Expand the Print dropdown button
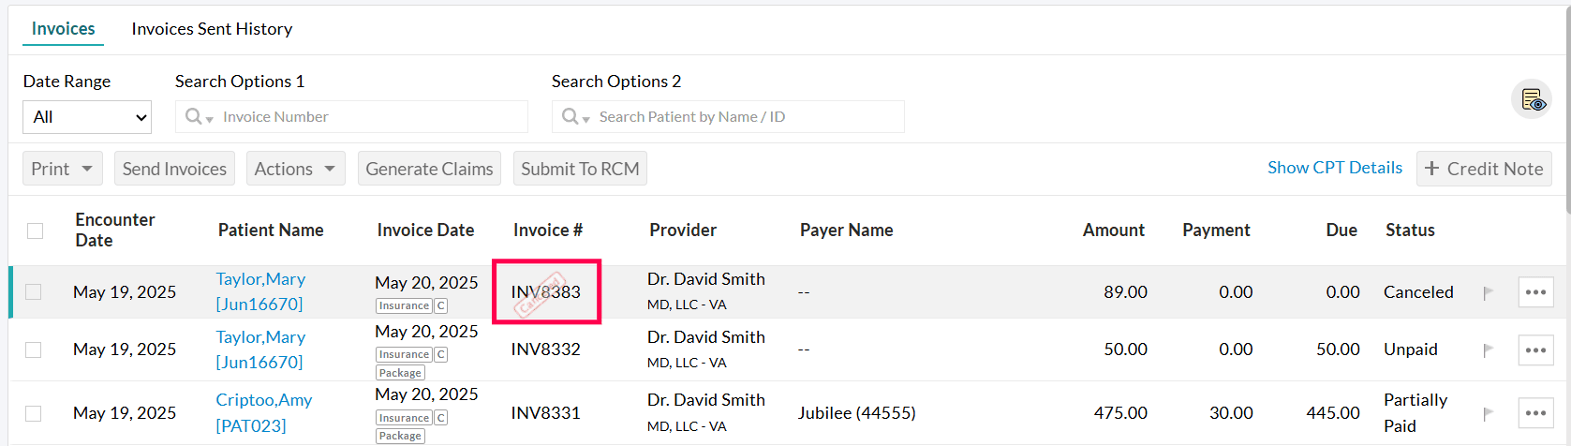The image size is (1571, 446). tap(62, 169)
